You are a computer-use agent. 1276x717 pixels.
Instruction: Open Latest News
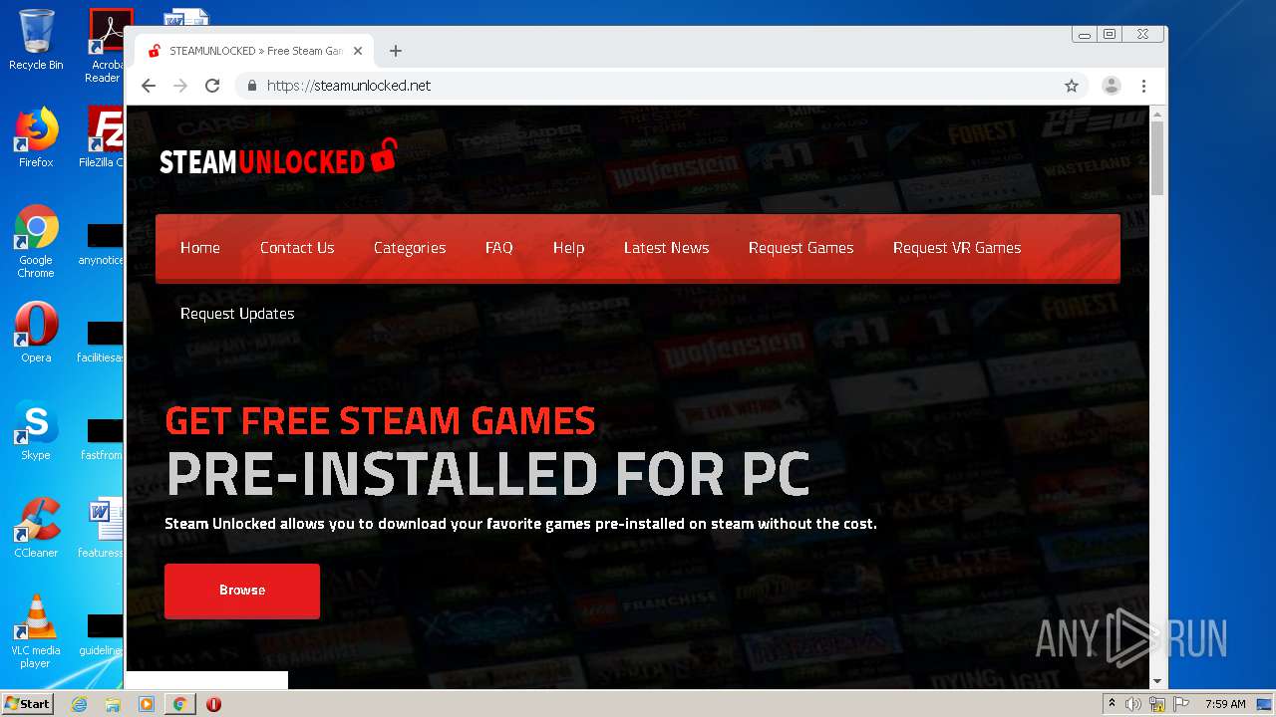[667, 248]
